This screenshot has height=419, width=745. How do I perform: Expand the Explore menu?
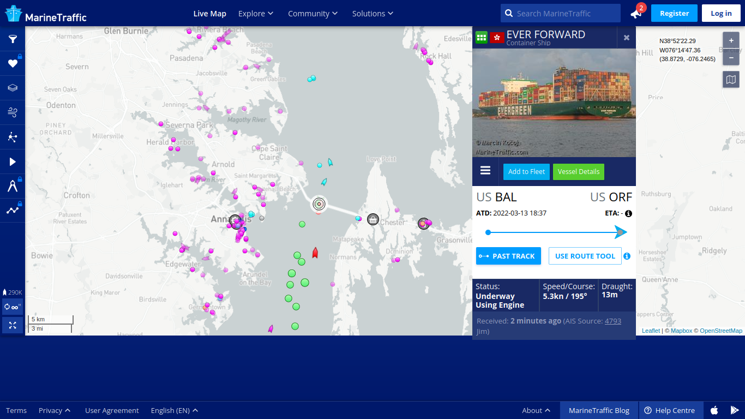256,13
